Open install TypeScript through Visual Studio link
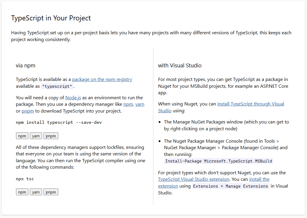307x218 pixels. (x=250, y=104)
